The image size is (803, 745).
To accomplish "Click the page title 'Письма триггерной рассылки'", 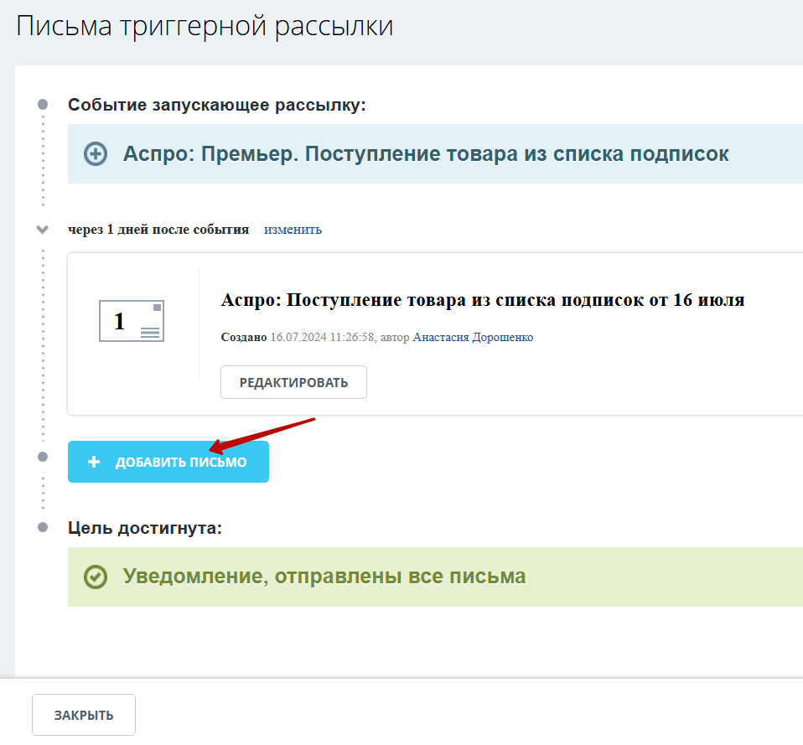I will (x=205, y=27).
